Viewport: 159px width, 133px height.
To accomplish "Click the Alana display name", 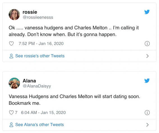I will click(29, 81).
